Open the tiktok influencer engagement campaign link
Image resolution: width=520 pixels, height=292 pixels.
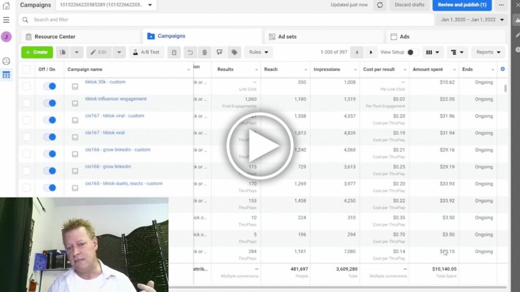[x=116, y=99]
